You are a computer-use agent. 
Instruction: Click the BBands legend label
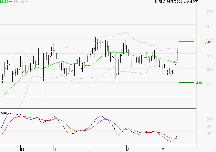pyautogui.click(x=19, y=2)
